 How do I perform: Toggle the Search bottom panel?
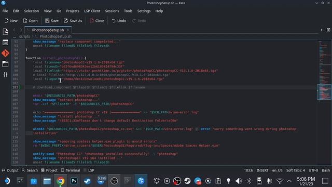point(30,170)
